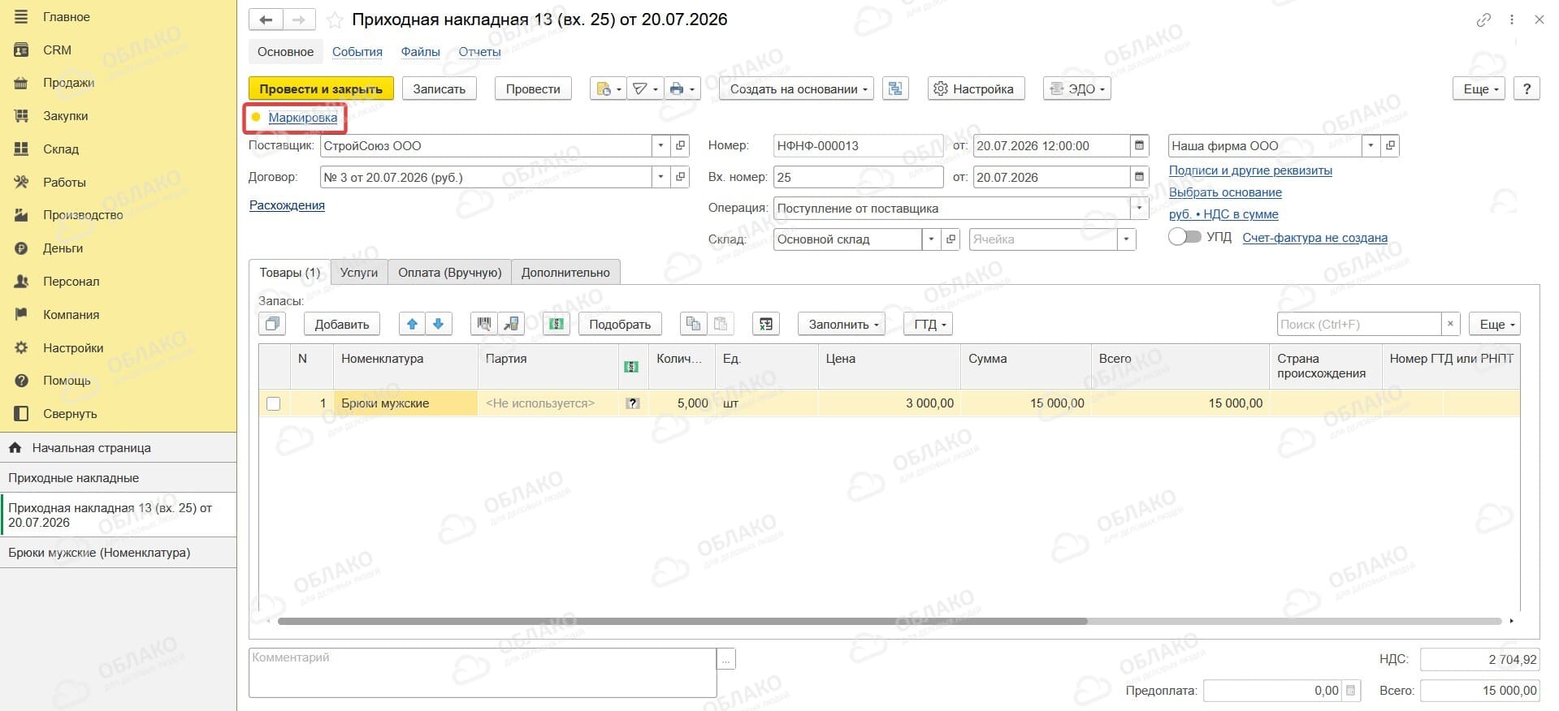Click the Подобрать button
Image resolution: width=1559 pixels, height=711 pixels.
point(620,324)
